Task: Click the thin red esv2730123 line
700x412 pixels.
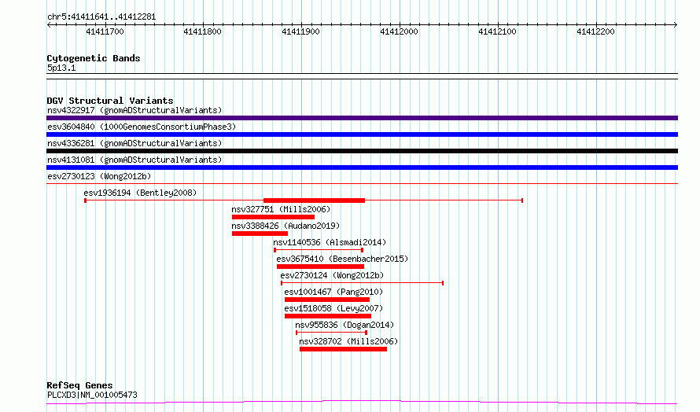Action: (362, 183)
